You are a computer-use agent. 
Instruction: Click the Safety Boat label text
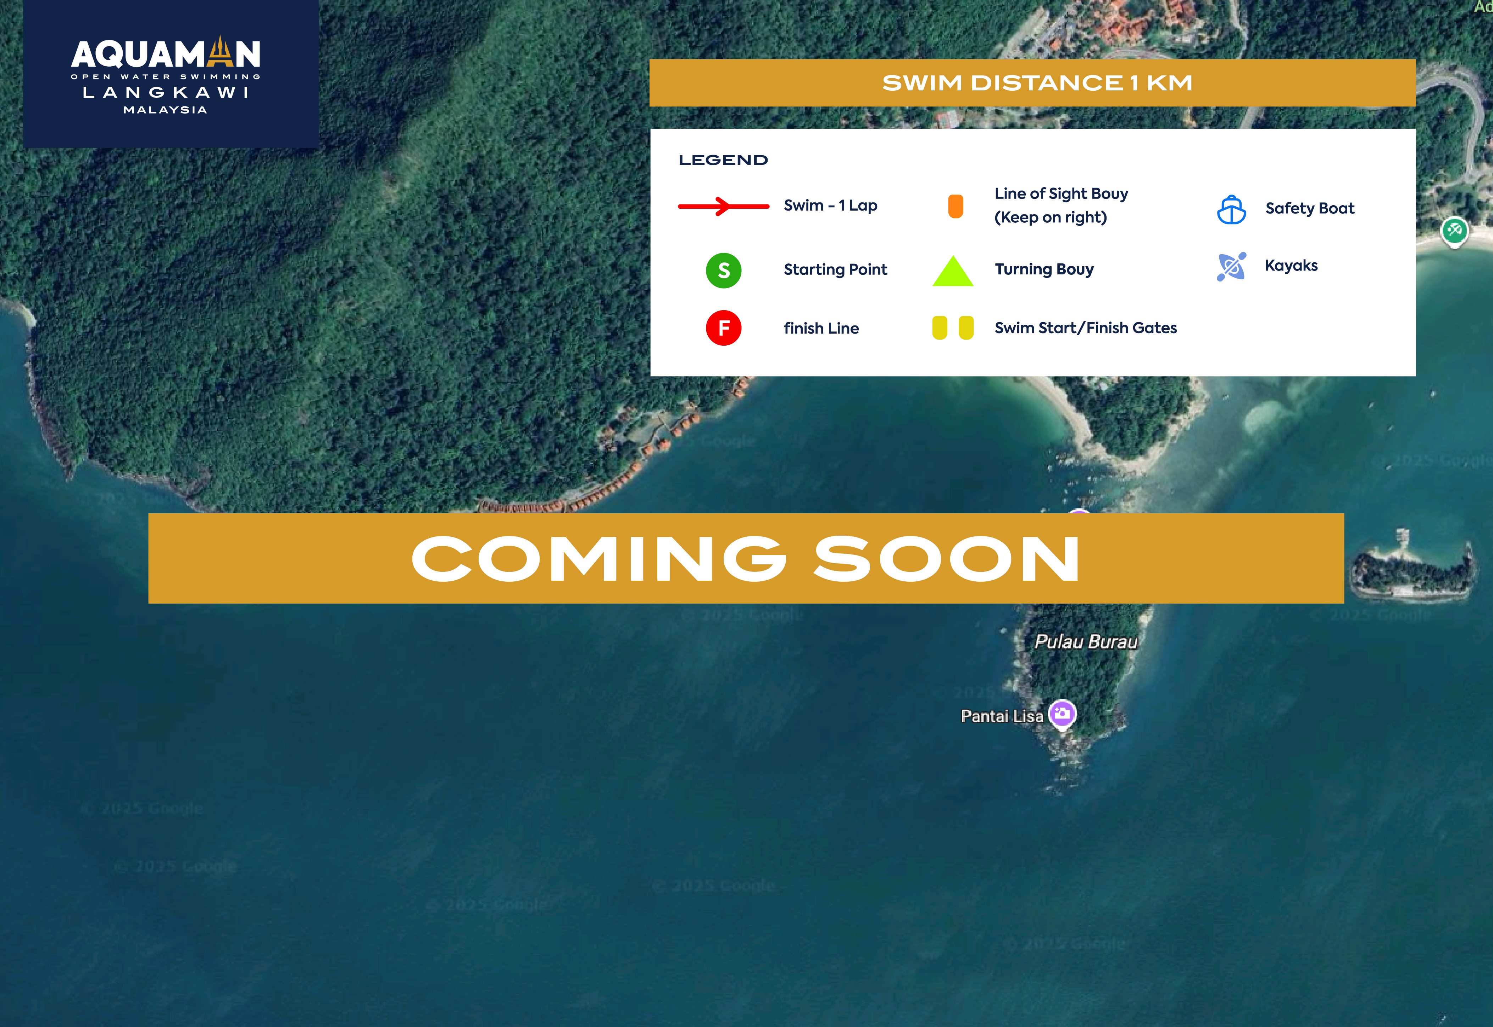click(1310, 208)
